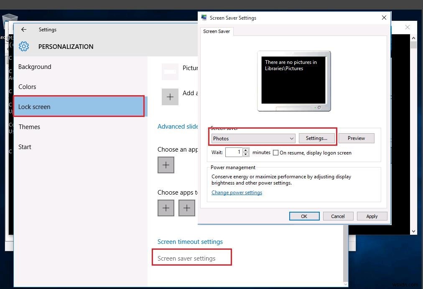The image size is (423, 289).
Task: Open Settings for the Photos screensaver
Action: 317,138
